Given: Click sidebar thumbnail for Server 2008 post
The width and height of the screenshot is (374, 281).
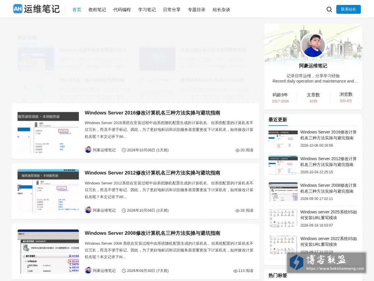Looking at the screenshot, I should pyautogui.click(x=283, y=192).
